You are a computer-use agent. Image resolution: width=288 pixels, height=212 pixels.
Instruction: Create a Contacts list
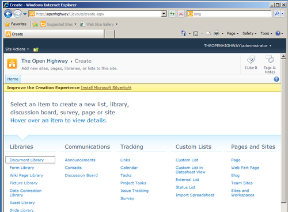coord(73,168)
